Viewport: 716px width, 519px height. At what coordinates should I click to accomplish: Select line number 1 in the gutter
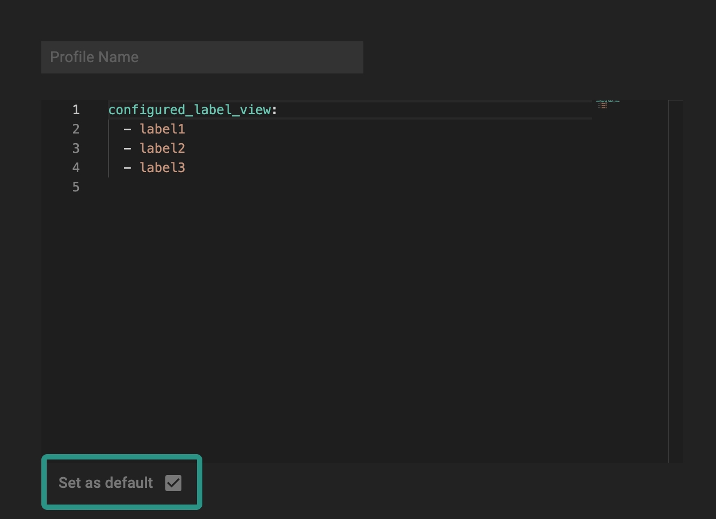pyautogui.click(x=76, y=110)
